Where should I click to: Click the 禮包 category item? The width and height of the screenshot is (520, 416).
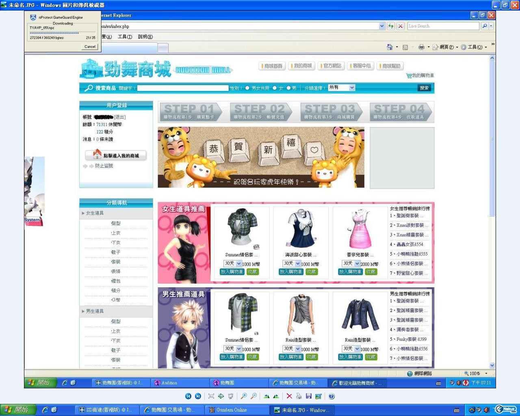(116, 281)
